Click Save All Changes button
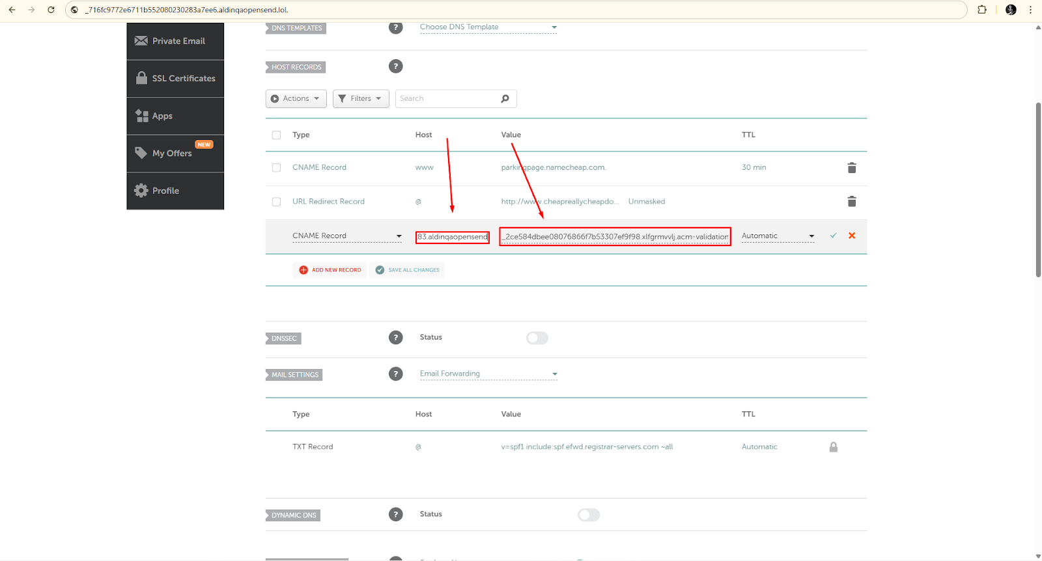Viewport: 1042px width, 561px height. click(x=407, y=270)
